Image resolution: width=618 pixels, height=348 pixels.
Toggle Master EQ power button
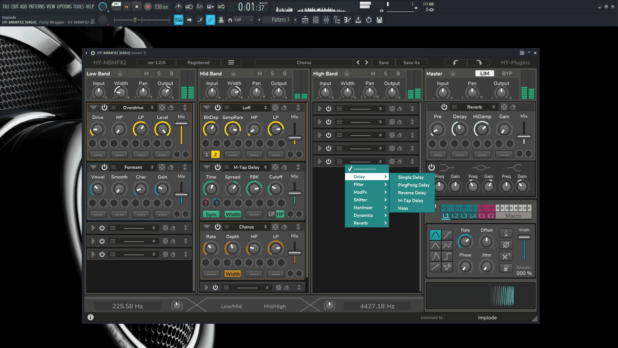(x=432, y=167)
